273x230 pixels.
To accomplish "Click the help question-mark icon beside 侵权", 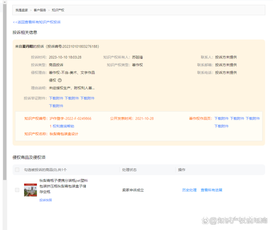I will point(60,80).
